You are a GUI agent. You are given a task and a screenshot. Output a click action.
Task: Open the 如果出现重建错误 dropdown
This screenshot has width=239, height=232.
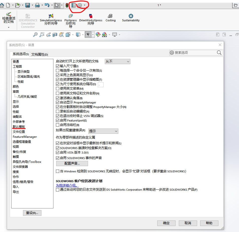point(103,131)
